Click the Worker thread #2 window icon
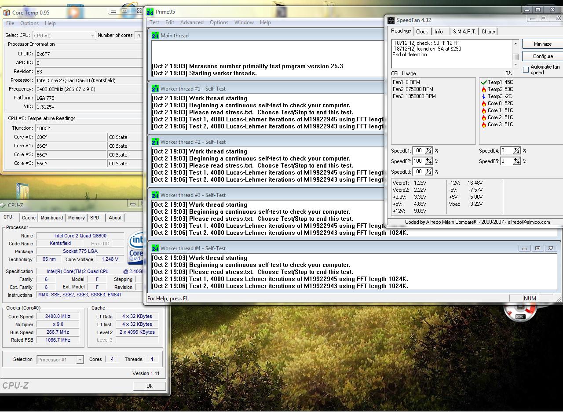Screen dimensions: 563x412 (155, 142)
